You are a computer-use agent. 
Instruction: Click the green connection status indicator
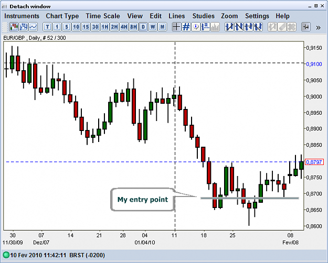point(6,255)
